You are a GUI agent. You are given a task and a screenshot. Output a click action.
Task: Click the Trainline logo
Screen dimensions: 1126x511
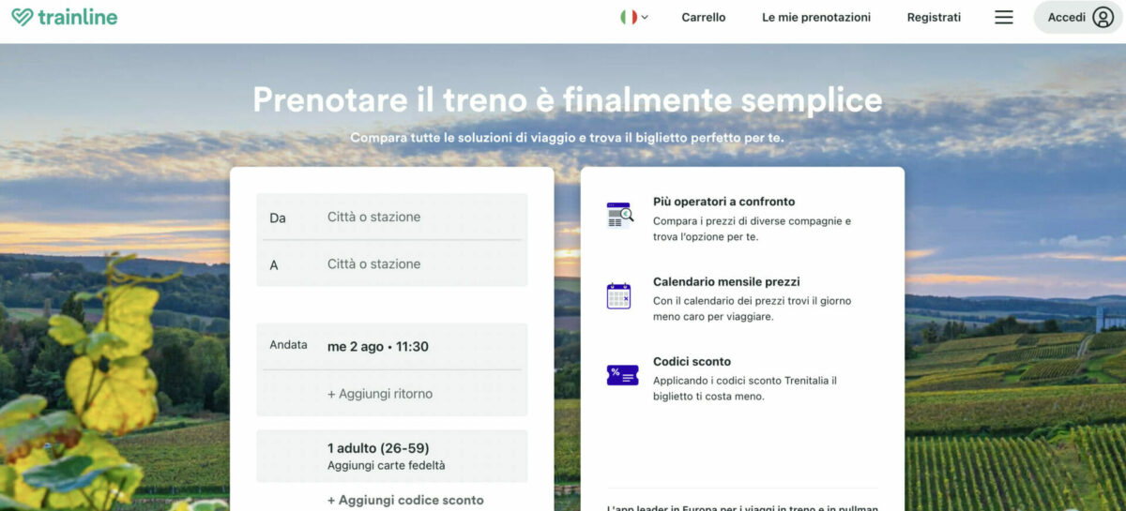click(64, 17)
